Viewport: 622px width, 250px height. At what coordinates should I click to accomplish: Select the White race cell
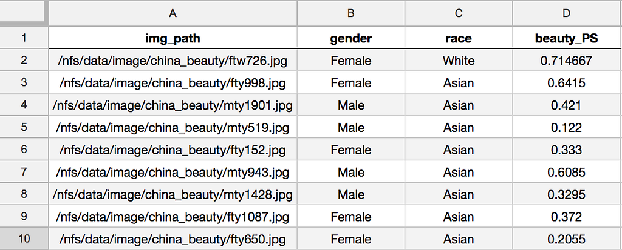[x=459, y=61]
